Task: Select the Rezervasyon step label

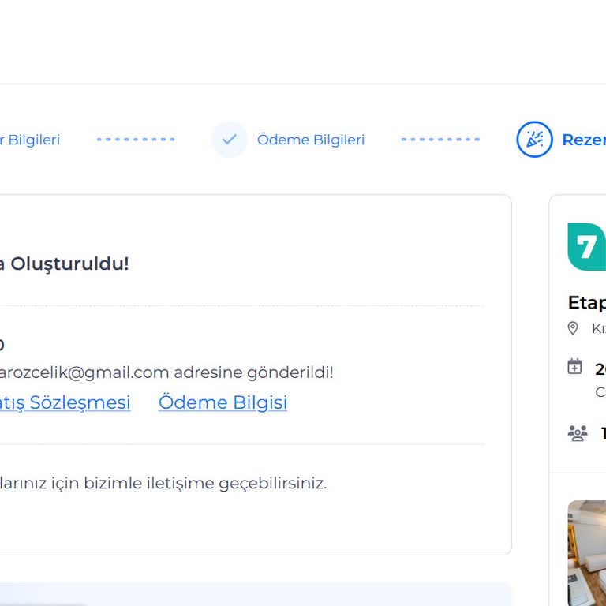Action: (584, 140)
